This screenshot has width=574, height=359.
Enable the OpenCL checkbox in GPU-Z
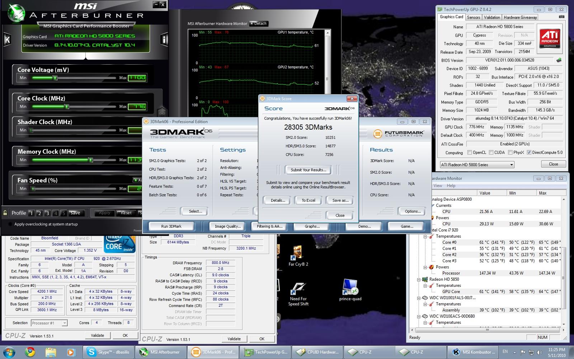click(469, 153)
